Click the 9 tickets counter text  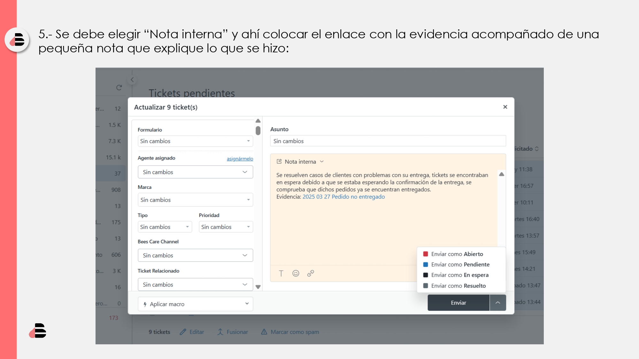click(159, 332)
